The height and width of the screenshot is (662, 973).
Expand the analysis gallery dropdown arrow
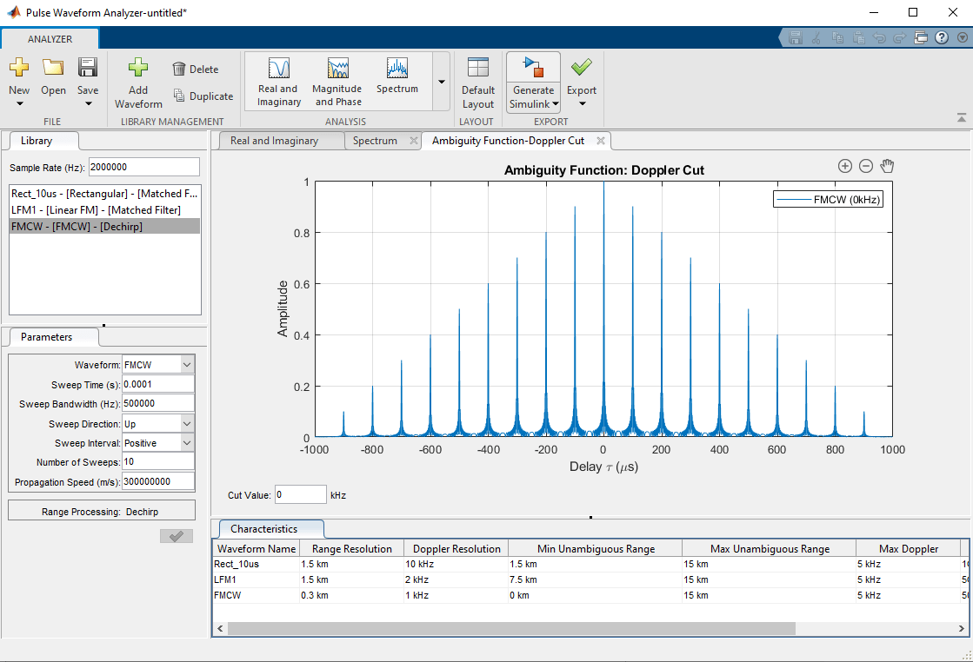pyautogui.click(x=441, y=82)
